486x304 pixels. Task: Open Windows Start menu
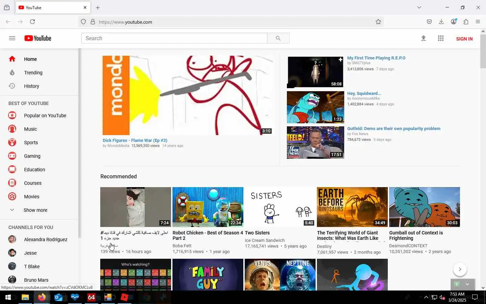(x=8, y=297)
